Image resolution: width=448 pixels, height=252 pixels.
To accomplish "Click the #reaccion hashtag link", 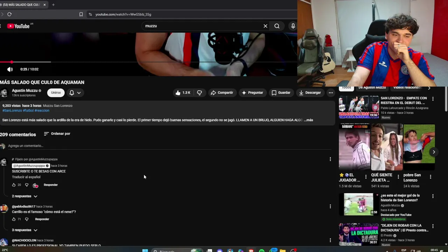I will point(42,111).
